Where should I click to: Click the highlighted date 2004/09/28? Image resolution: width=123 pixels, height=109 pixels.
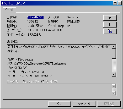[35, 17]
